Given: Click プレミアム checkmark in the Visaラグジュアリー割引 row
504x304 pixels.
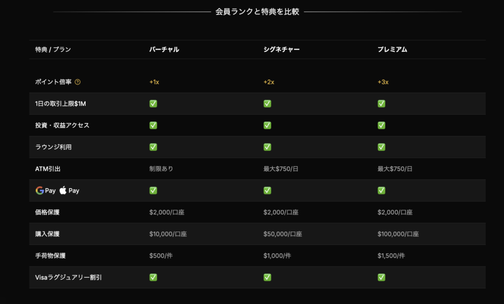Looking at the screenshot, I should (x=381, y=277).
